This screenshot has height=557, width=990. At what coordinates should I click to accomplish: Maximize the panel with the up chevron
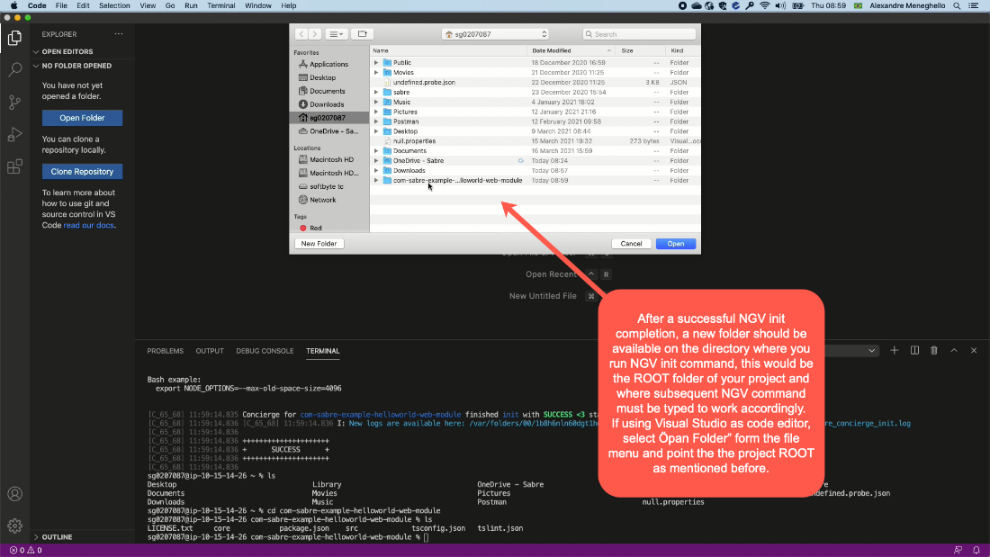[954, 351]
